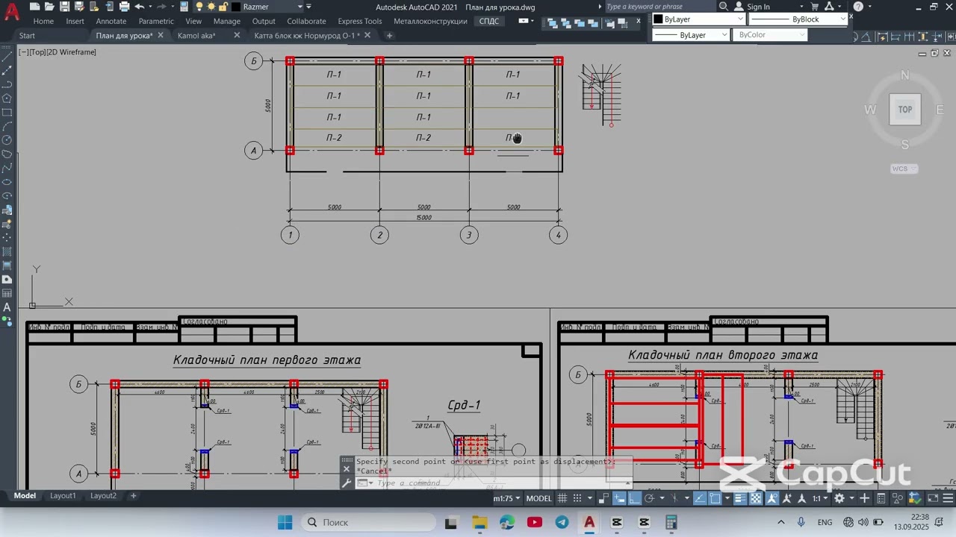This screenshot has height=537, width=956.
Task: Click the Plot (printer) icon
Action: [x=124, y=7]
